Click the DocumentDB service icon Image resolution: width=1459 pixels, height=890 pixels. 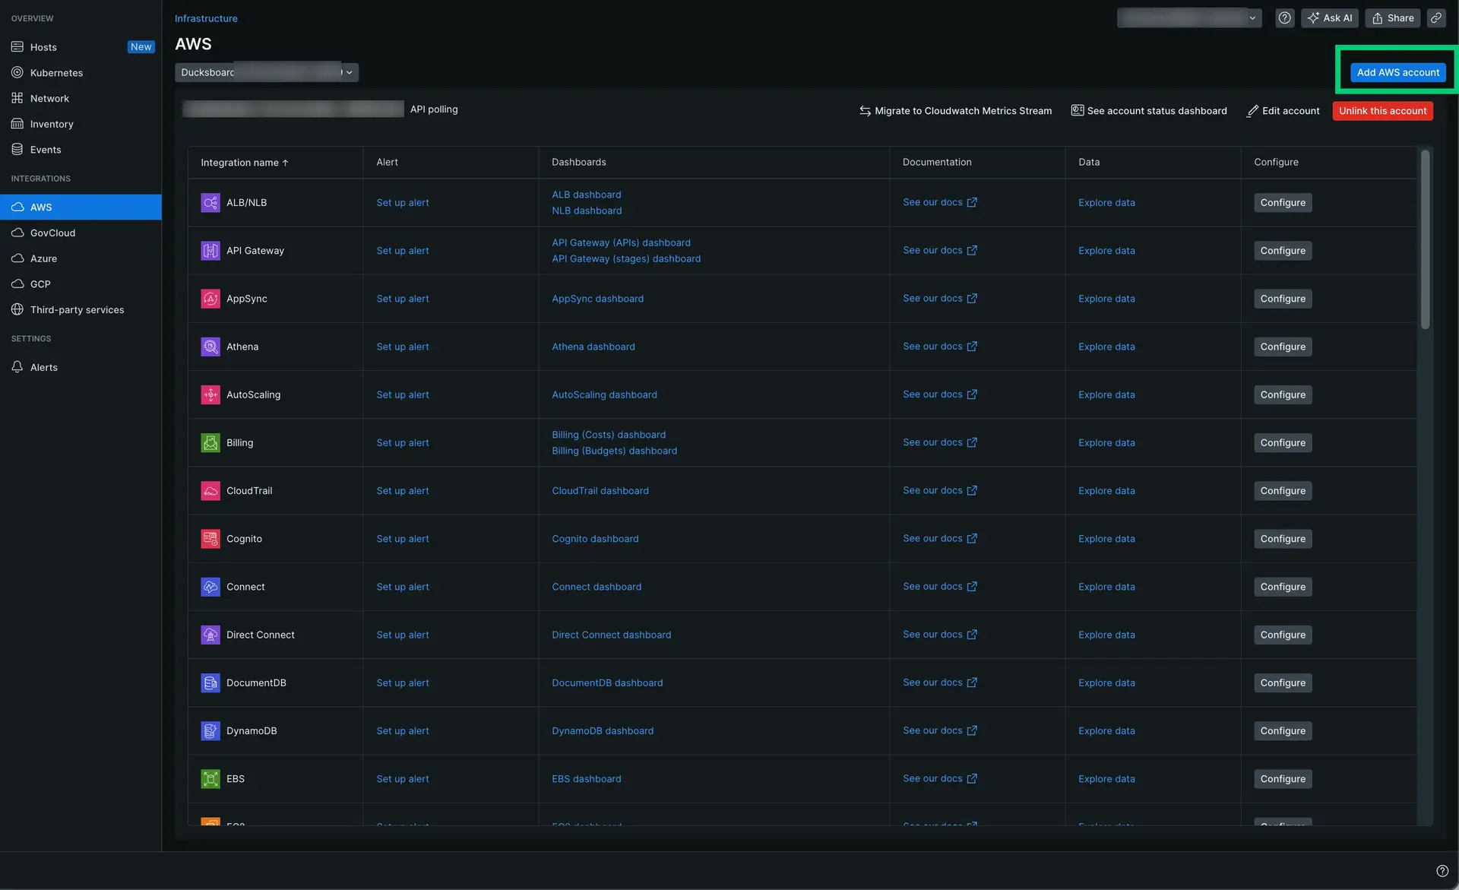tap(210, 683)
